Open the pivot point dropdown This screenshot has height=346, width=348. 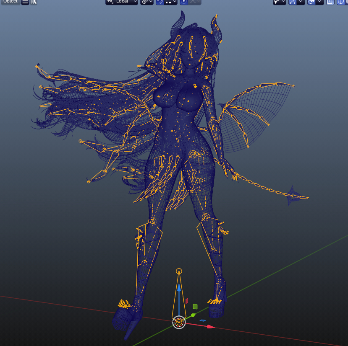[147, 2]
